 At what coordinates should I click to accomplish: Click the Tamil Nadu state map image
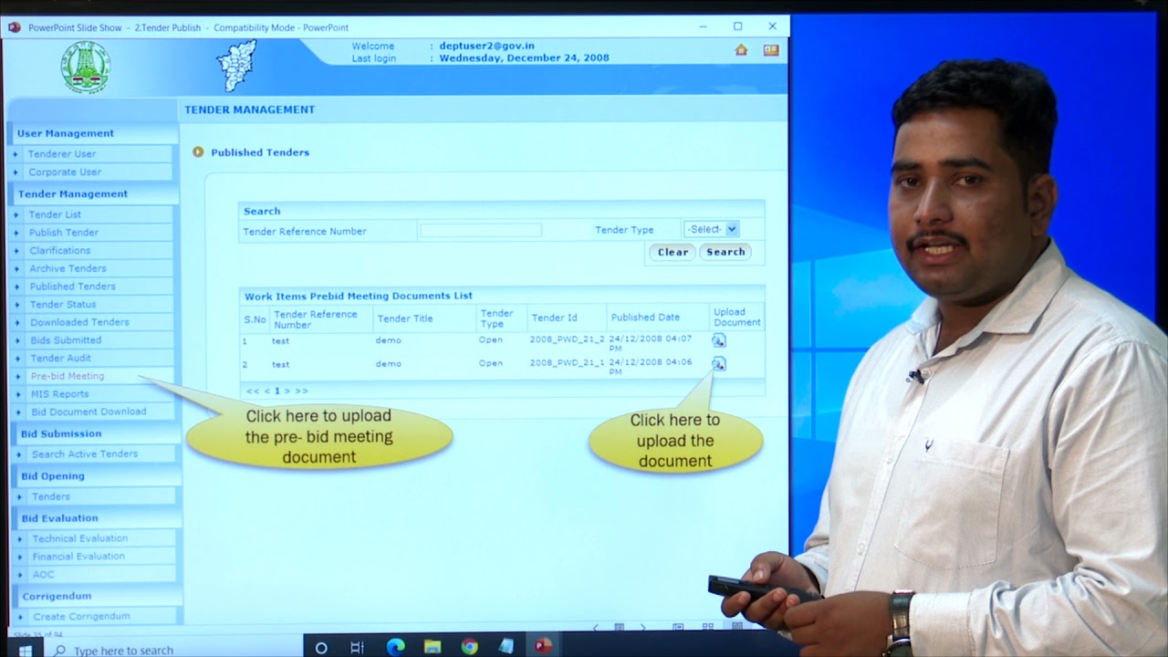(236, 64)
